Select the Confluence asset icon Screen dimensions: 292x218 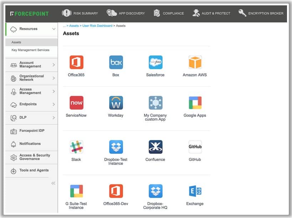click(155, 147)
